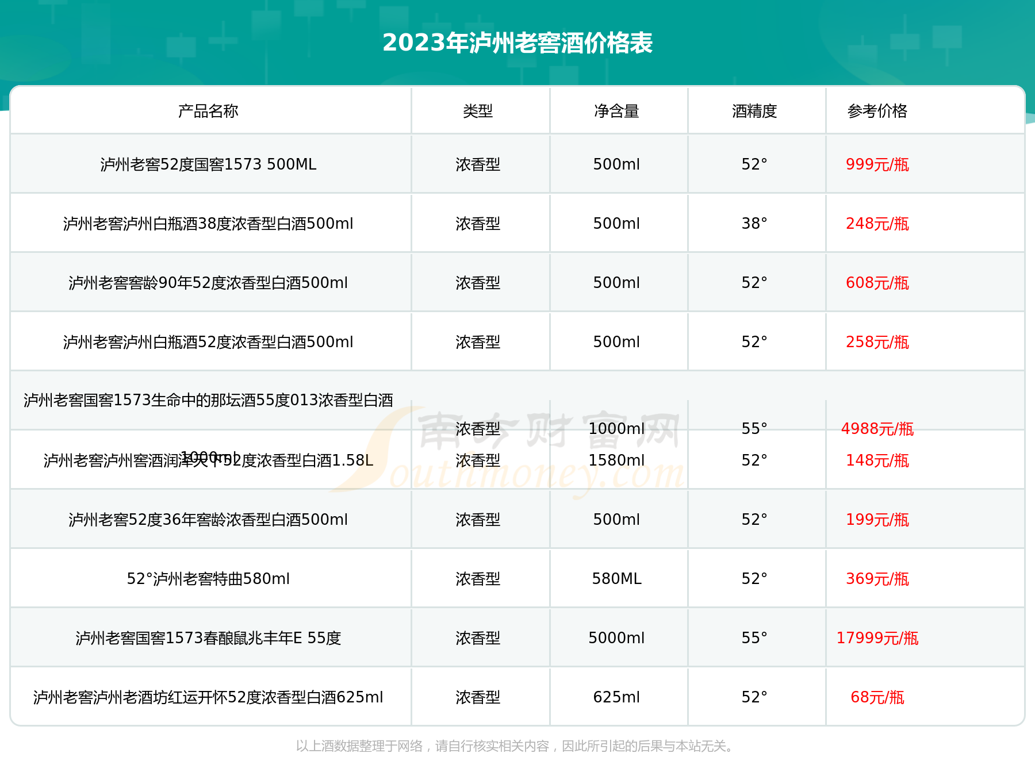Click product 泸州老窖国窖1573春酿鼠兆丰年E 55度
The width and height of the screenshot is (1035, 776).
208,638
